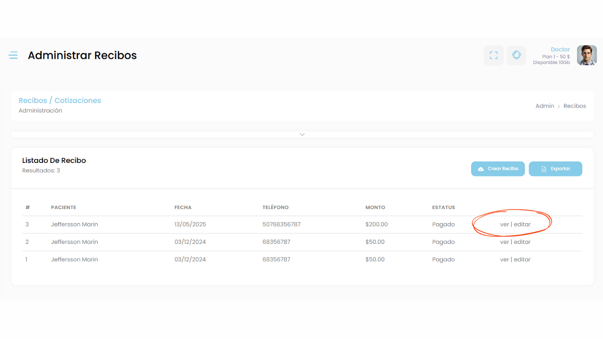Open the Recibos / Cotizaciones heading link

tap(60, 100)
